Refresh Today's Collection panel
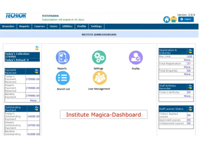Screen dimensions: 199x149 (37, 48)
